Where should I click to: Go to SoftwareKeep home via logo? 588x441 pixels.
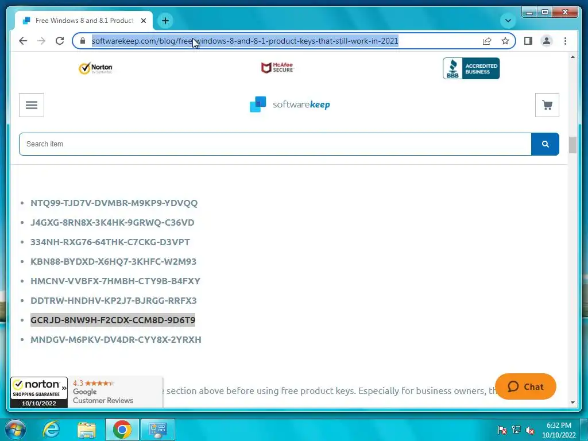coord(289,105)
